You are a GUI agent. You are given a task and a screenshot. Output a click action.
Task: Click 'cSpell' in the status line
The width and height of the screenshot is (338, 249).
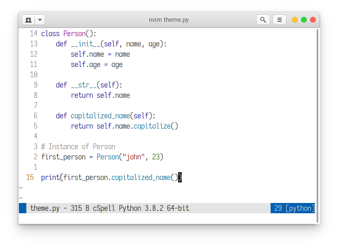pos(104,208)
